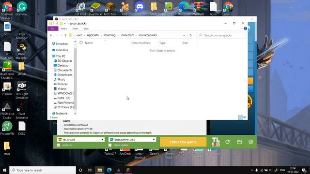Click the Explorer refresh button

coord(190,35)
